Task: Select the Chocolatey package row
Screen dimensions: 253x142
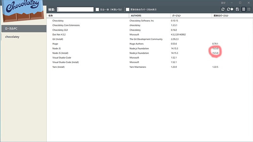Action: (150, 21)
